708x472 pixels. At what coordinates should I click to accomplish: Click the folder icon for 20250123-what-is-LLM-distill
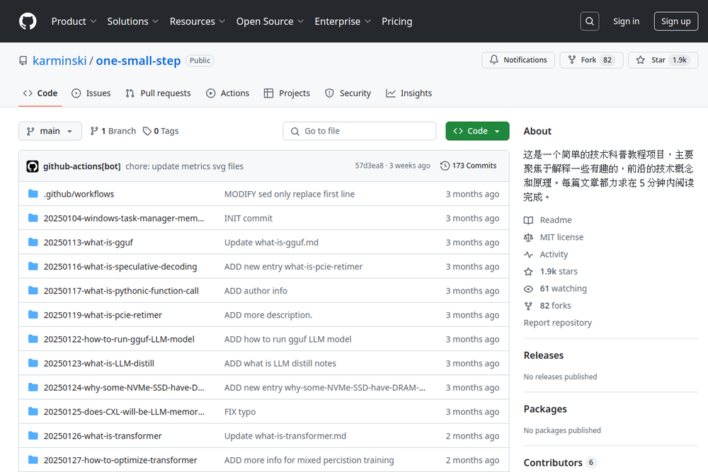coord(33,363)
